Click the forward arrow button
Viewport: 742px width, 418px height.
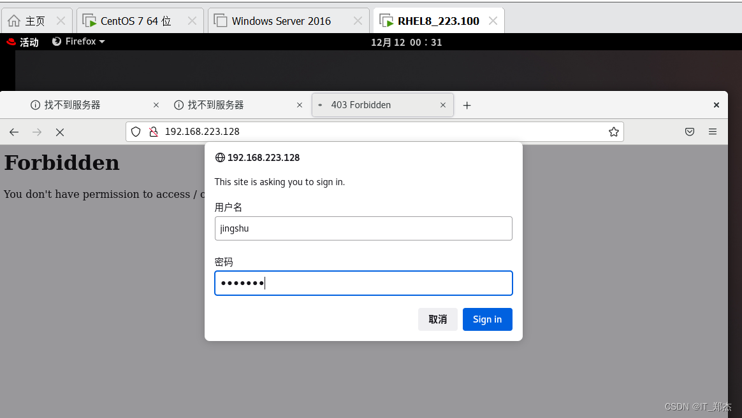(x=37, y=132)
